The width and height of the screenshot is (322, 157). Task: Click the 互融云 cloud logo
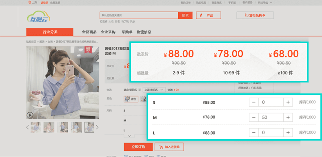click(x=39, y=17)
